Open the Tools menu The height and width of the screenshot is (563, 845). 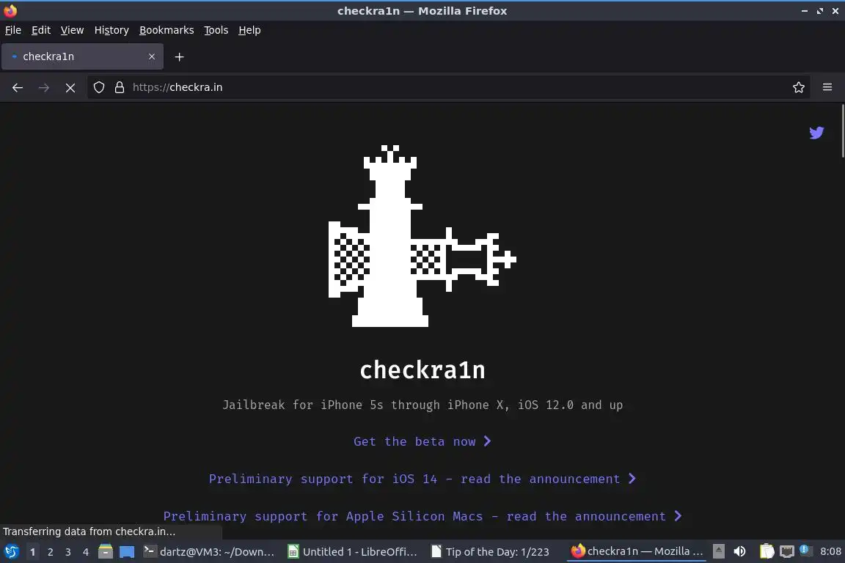[x=216, y=30]
